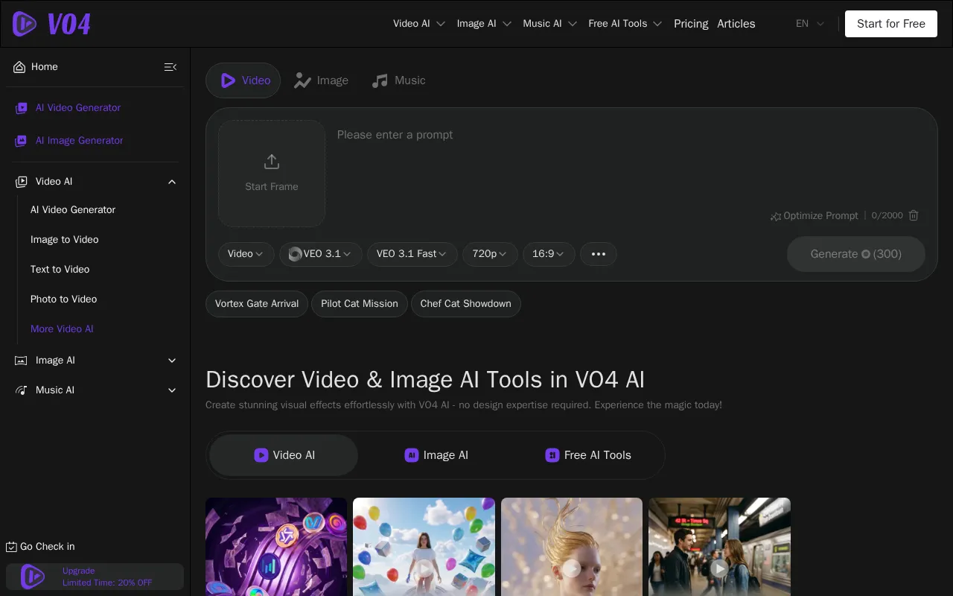Choose the Pilot Cat Mission preset
This screenshot has width=953, height=596.
pos(360,304)
